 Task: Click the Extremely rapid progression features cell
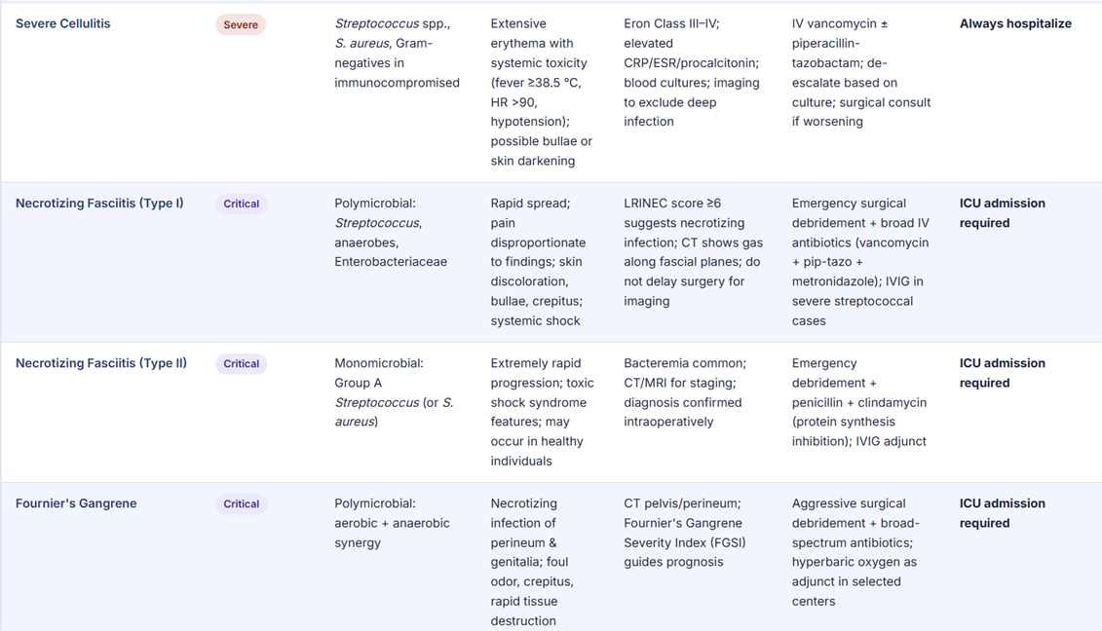542,412
